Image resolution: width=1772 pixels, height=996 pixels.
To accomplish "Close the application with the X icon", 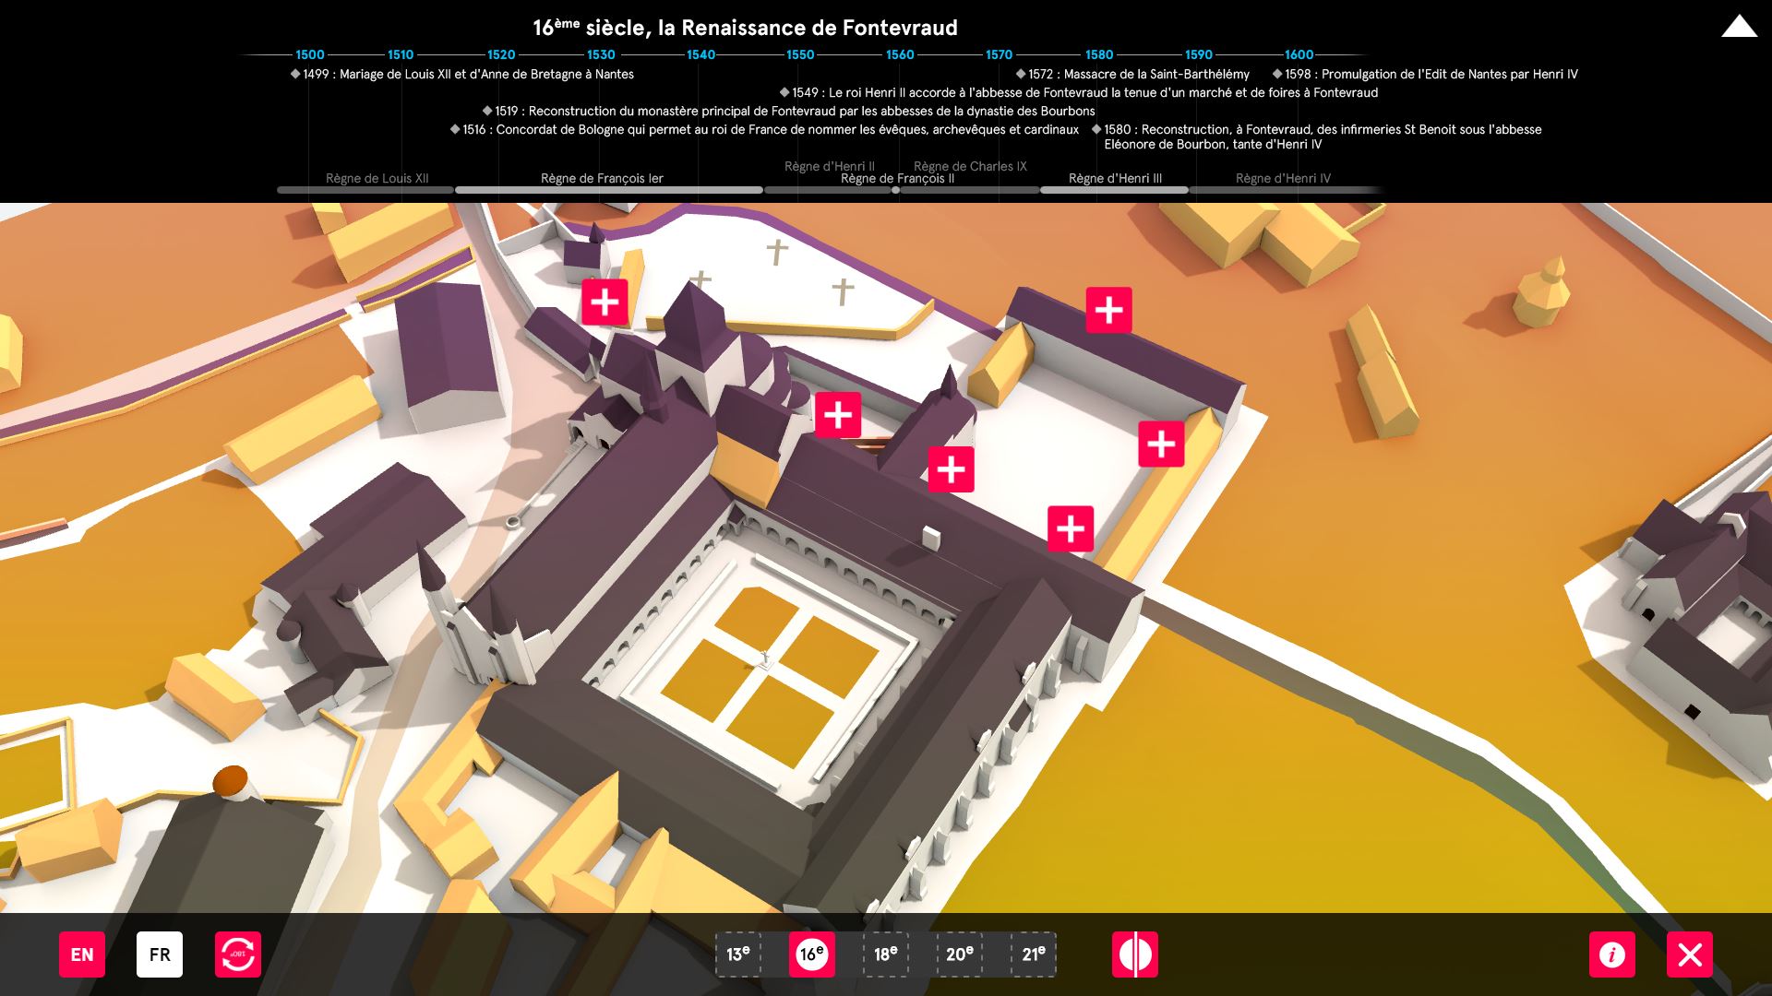I will click(1689, 954).
